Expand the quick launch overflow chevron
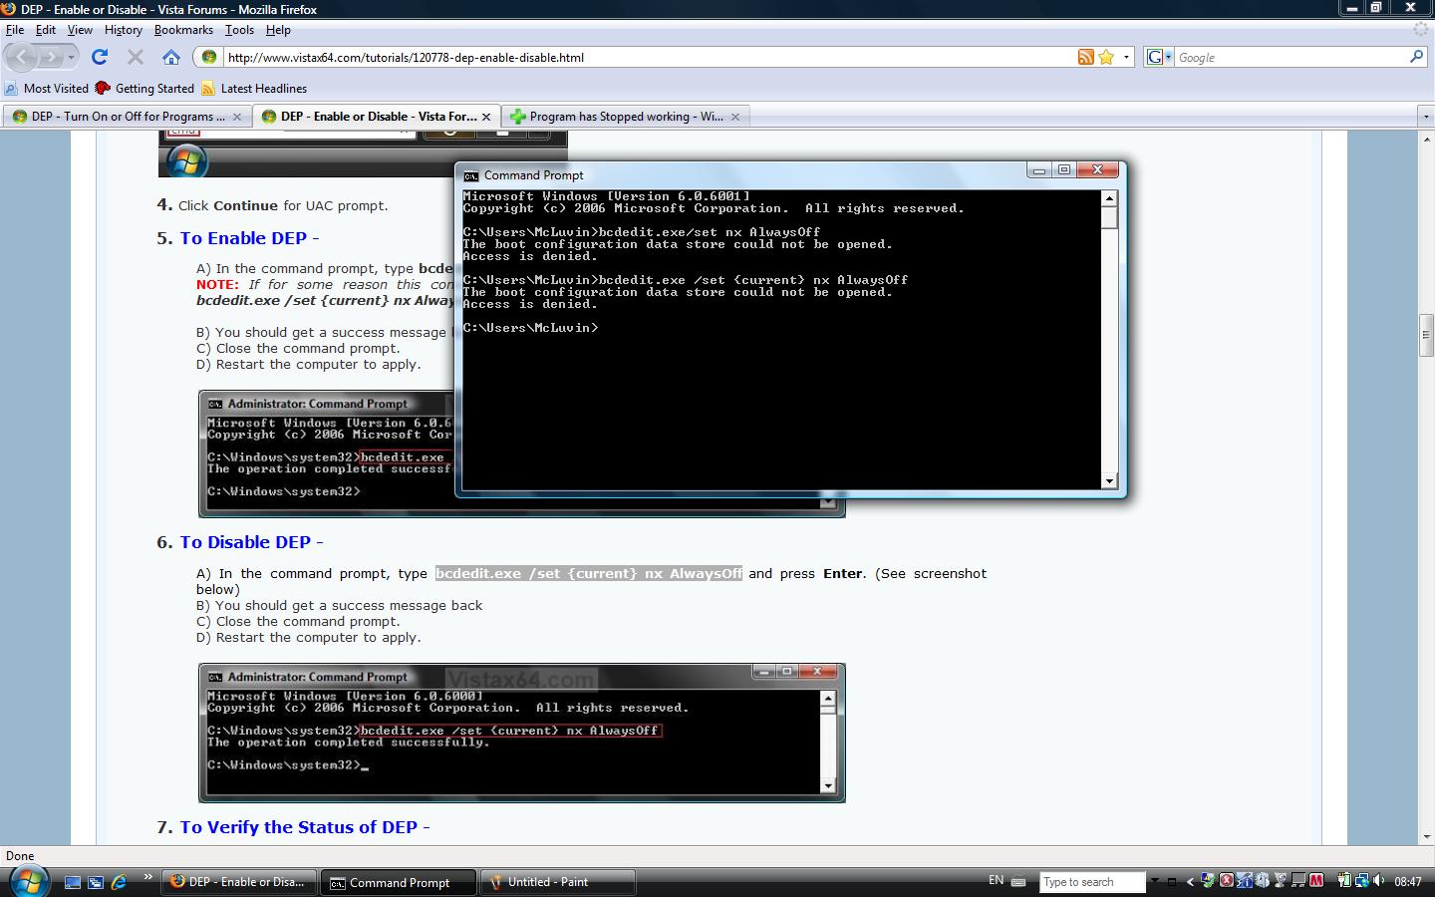The height and width of the screenshot is (897, 1435). click(147, 878)
